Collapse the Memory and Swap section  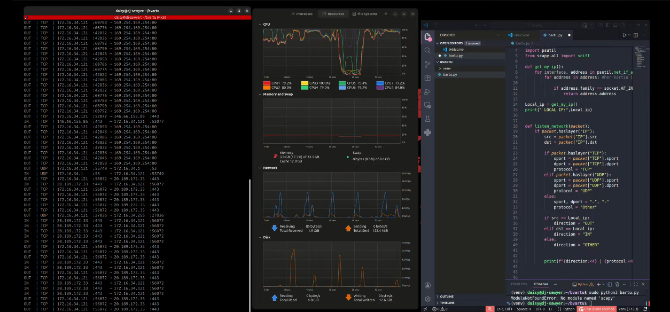[x=260, y=94]
